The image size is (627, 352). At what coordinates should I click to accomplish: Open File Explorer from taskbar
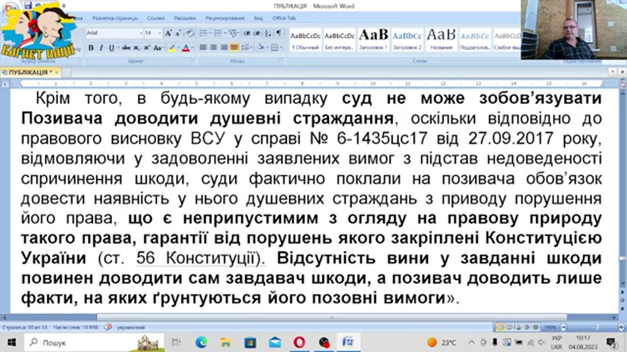point(225,342)
